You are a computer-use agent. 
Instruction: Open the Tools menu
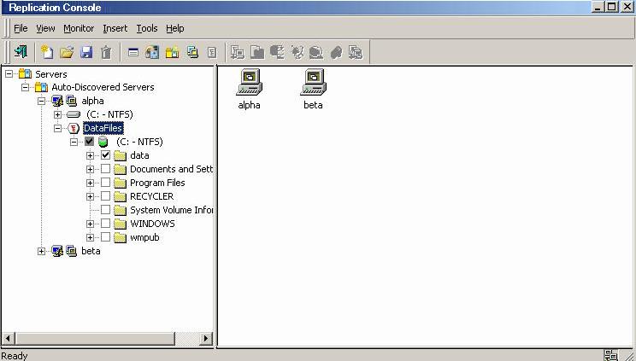pos(147,28)
